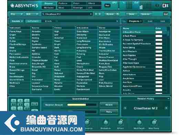The height and width of the screenshot is (135, 179).
Task: Select the Metallic timbre tag
Action: click(58, 83)
